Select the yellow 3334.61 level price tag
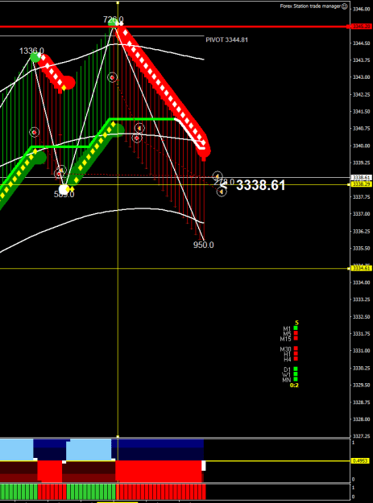Screen dimensions: 373x503 [x=362, y=268]
